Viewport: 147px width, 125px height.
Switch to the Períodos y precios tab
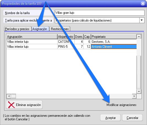[18, 29]
